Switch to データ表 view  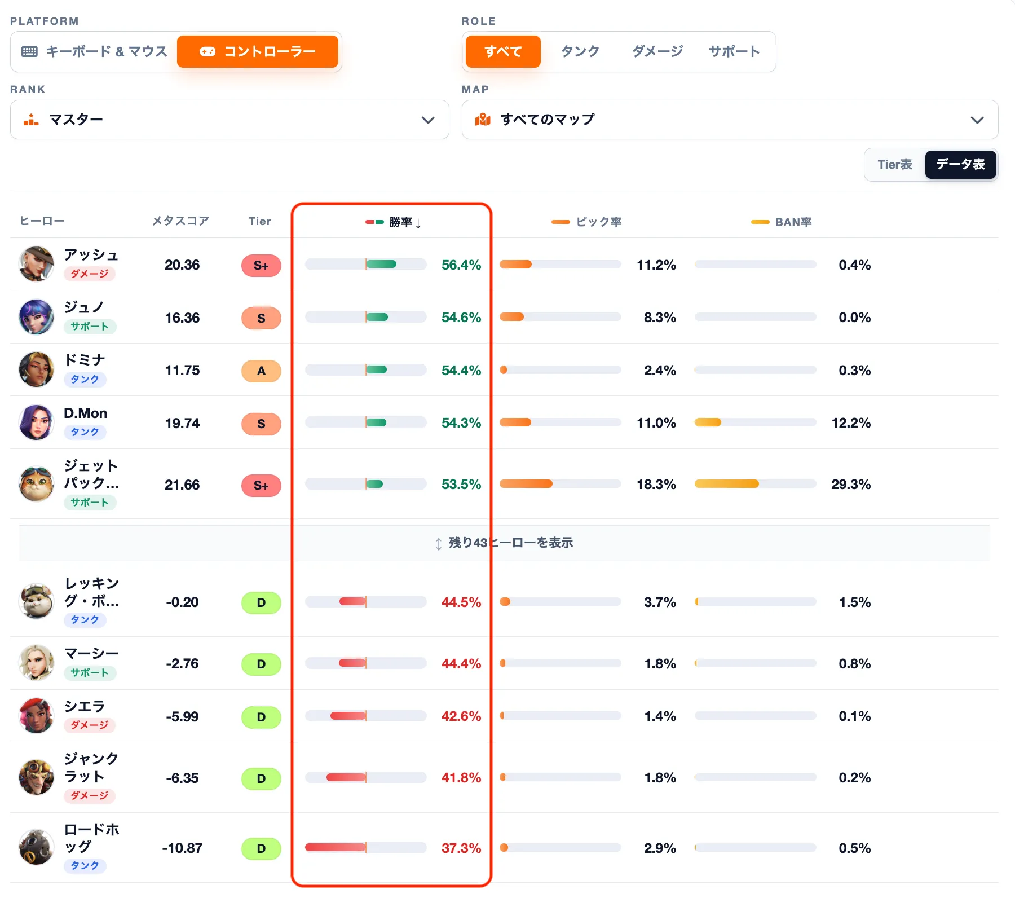pyautogui.click(x=960, y=164)
